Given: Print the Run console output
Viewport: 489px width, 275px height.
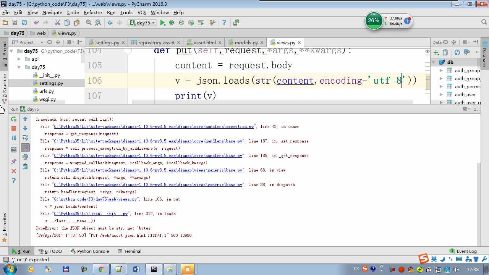Looking at the screenshot, I should [25, 157].
